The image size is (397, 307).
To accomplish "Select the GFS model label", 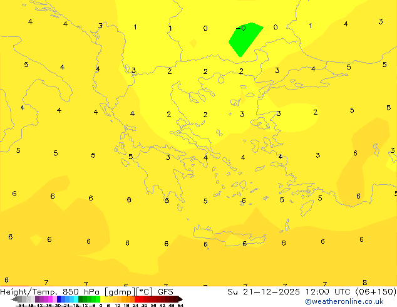I will point(165,291).
